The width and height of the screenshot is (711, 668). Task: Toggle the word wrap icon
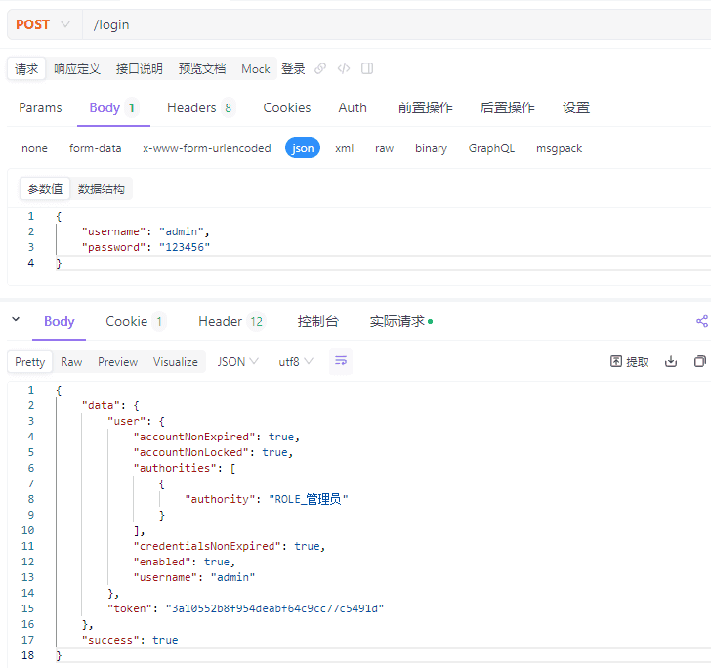[x=341, y=361]
